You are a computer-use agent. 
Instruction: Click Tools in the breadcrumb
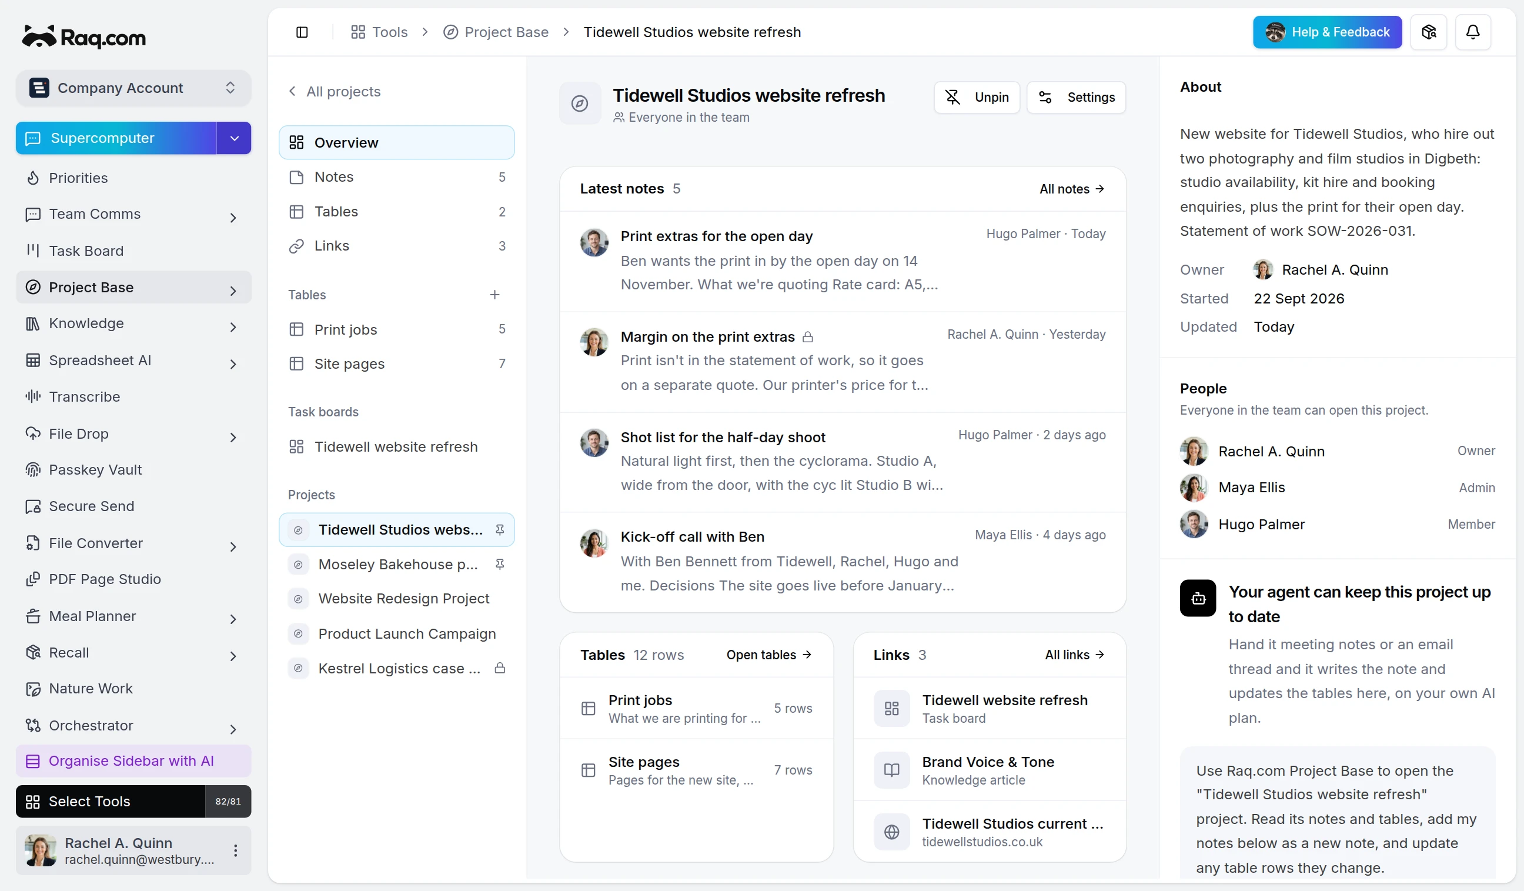click(379, 32)
